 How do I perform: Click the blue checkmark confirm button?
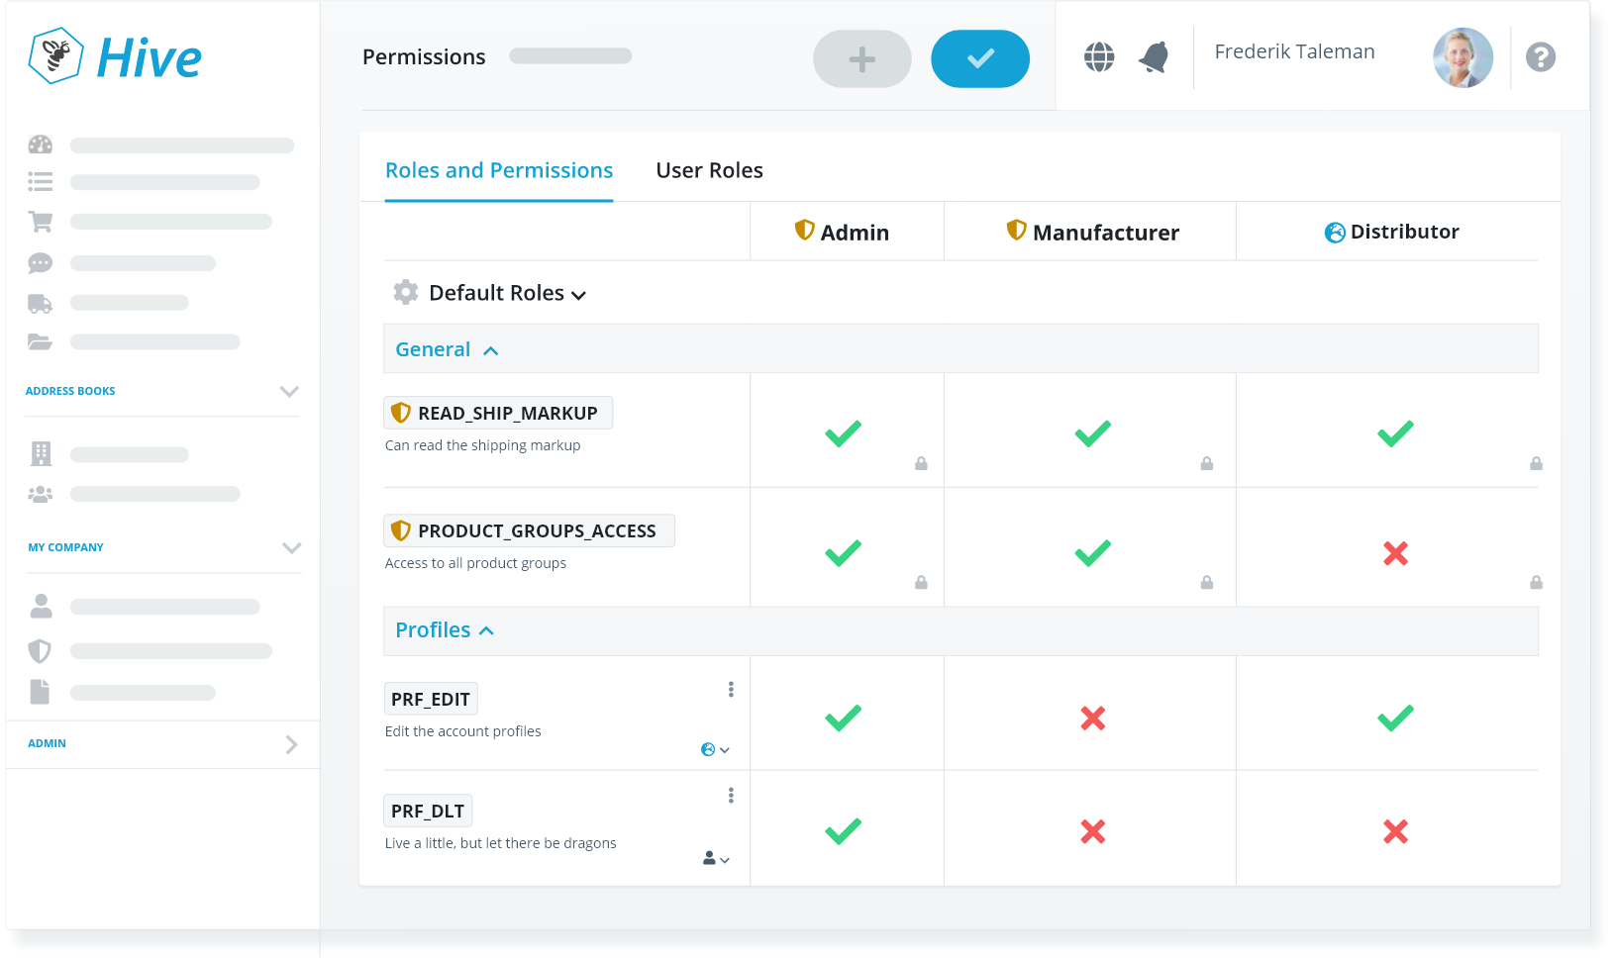979,59
